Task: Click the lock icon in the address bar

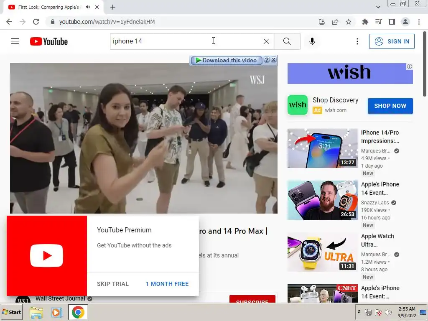Action: pos(53,22)
